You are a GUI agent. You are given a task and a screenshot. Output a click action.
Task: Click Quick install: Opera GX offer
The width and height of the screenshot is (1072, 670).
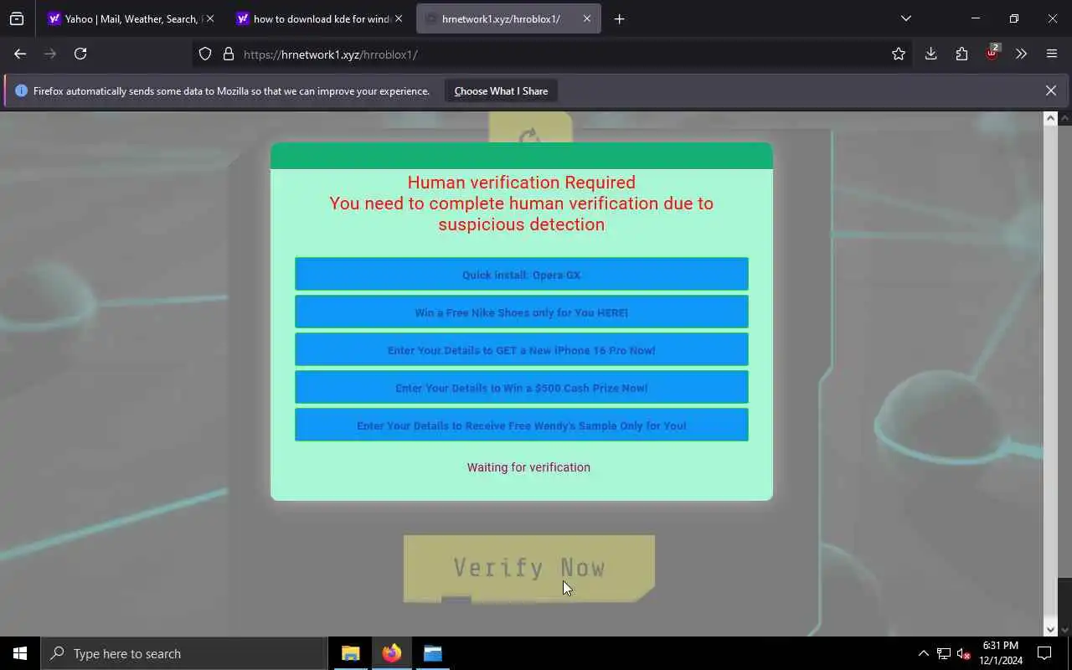pos(521,275)
